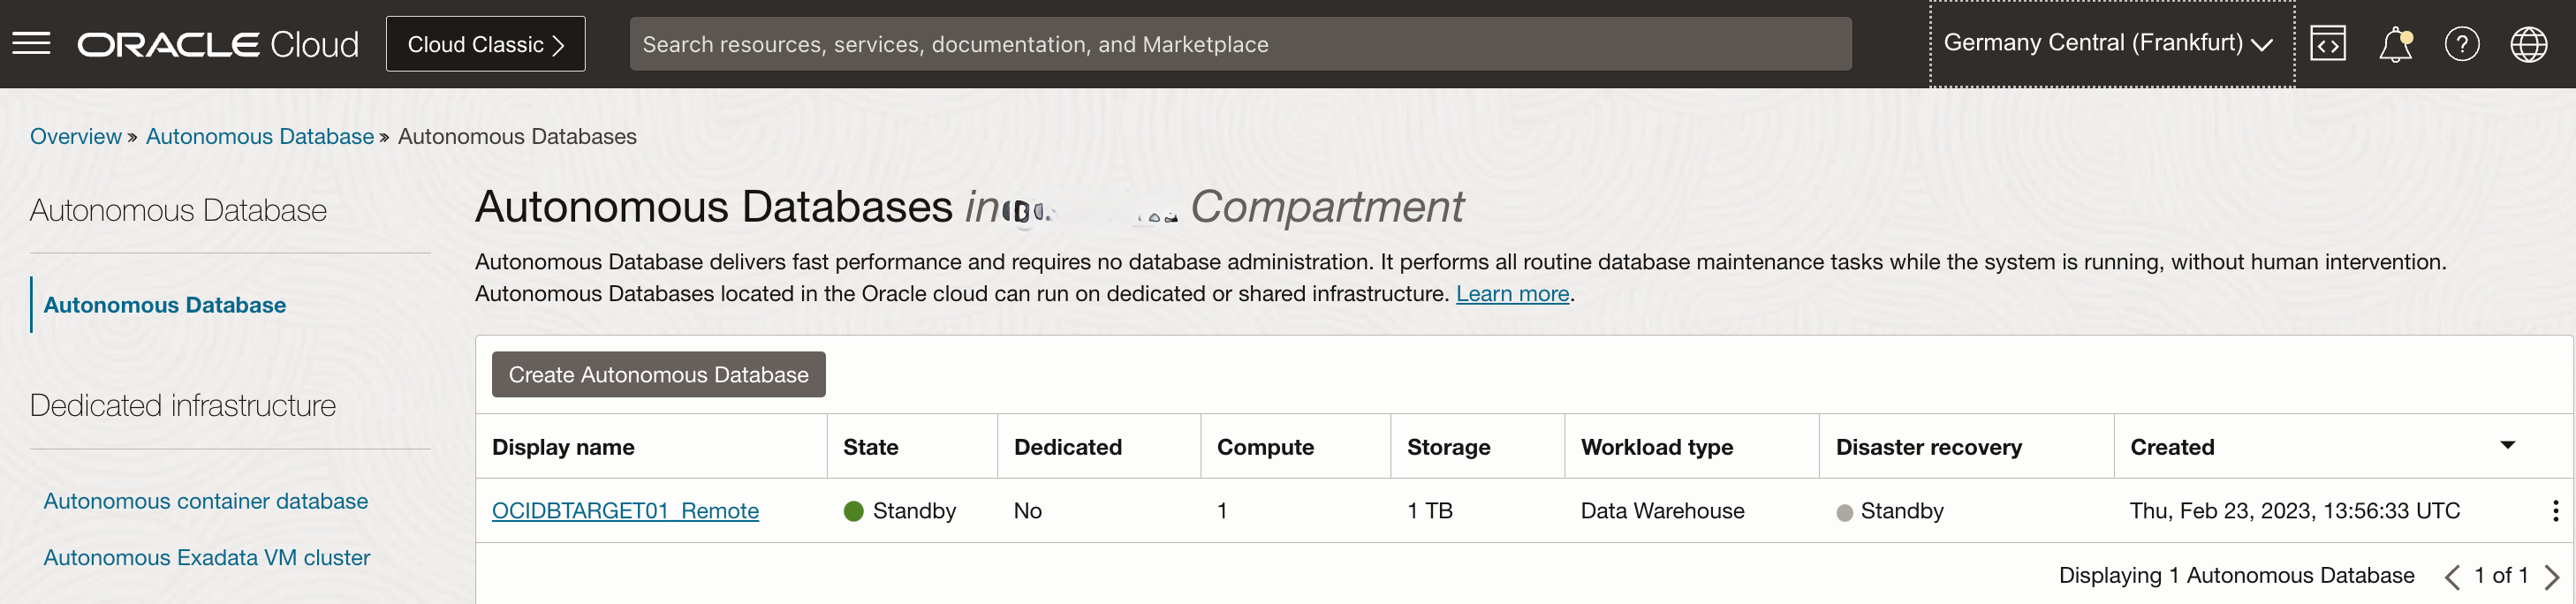The width and height of the screenshot is (2576, 604).
Task: Toggle sort arrow on Created column
Action: (x=2507, y=445)
